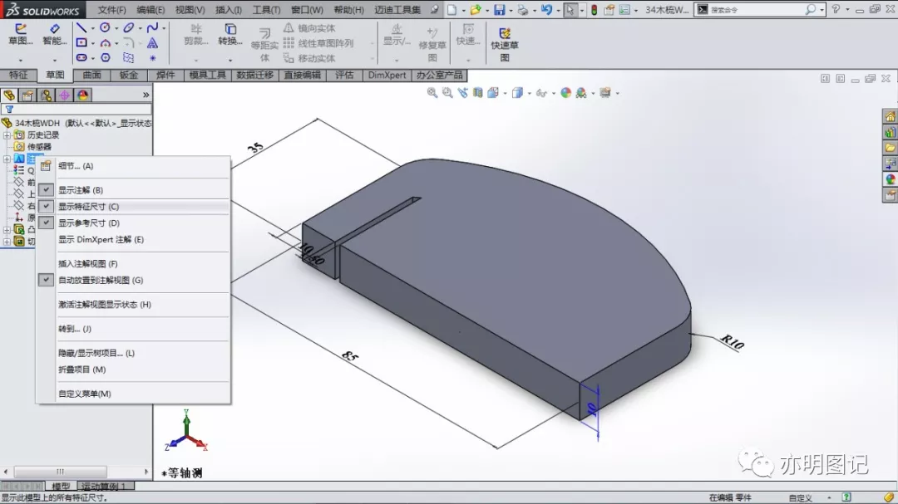898x504 pixels.
Task: Open 工具(T) menu
Action: click(266, 10)
